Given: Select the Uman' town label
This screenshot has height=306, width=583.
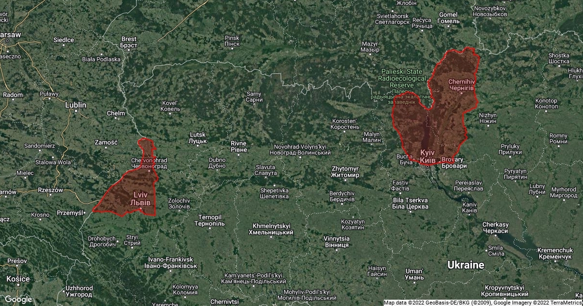Looking at the screenshot, I should point(415,274).
